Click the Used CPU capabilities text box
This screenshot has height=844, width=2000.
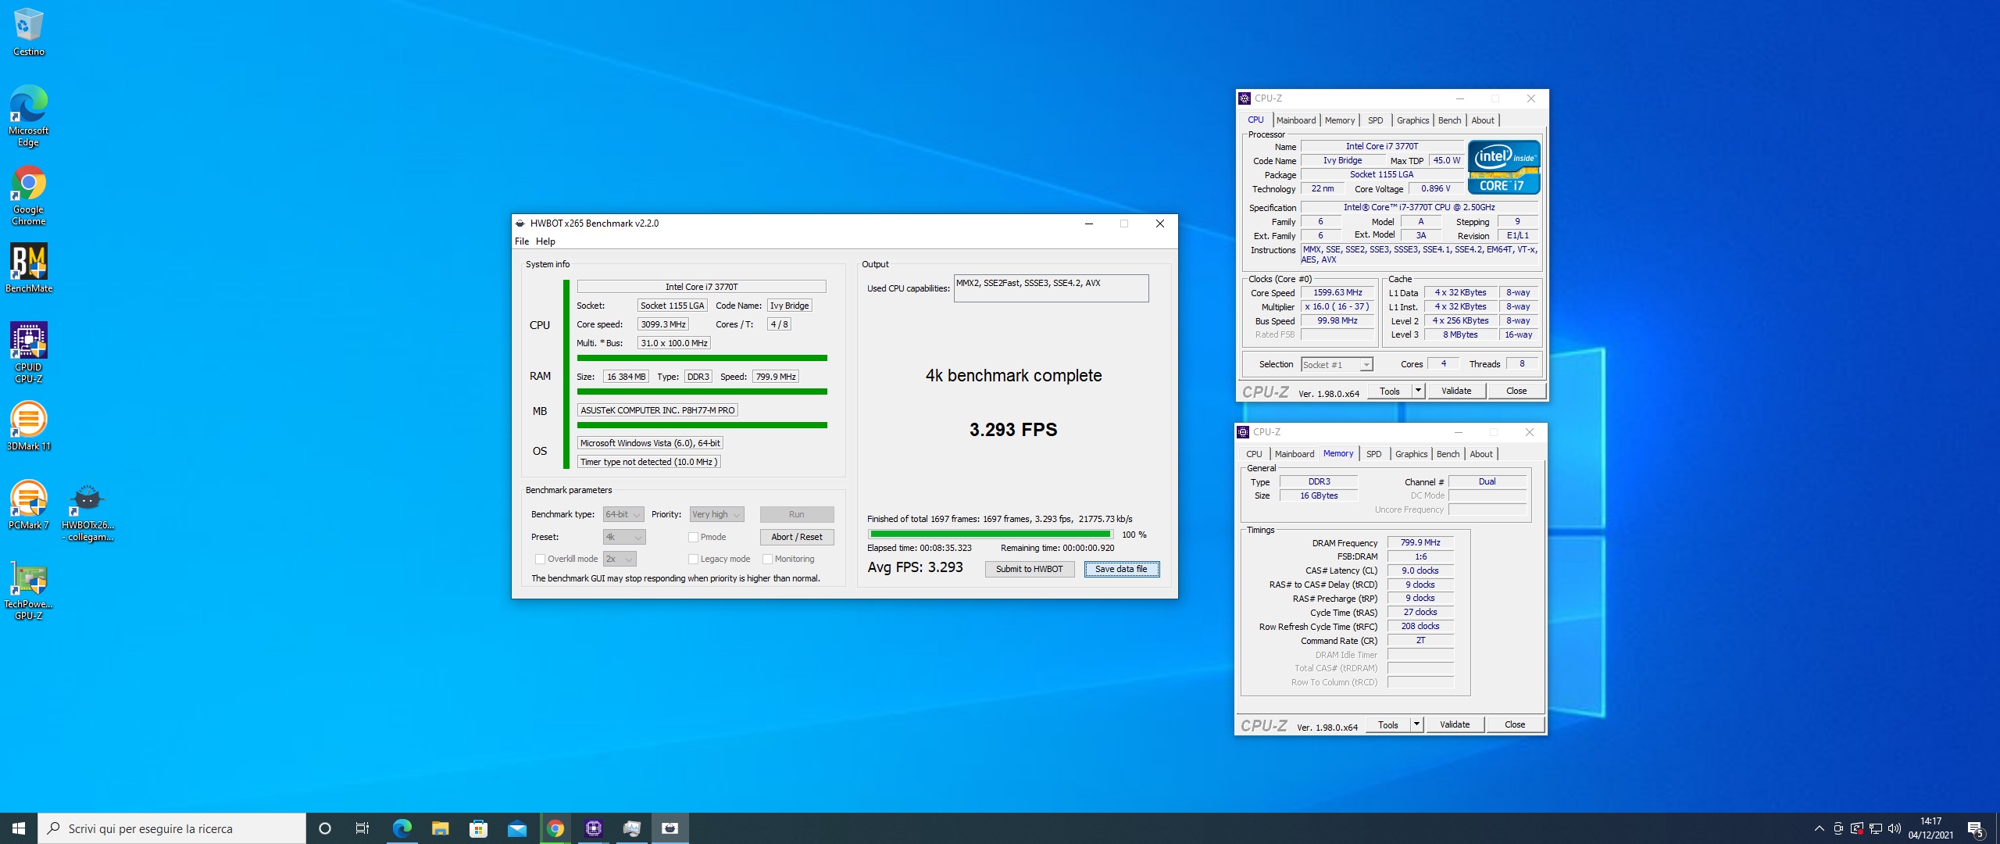click(1051, 288)
